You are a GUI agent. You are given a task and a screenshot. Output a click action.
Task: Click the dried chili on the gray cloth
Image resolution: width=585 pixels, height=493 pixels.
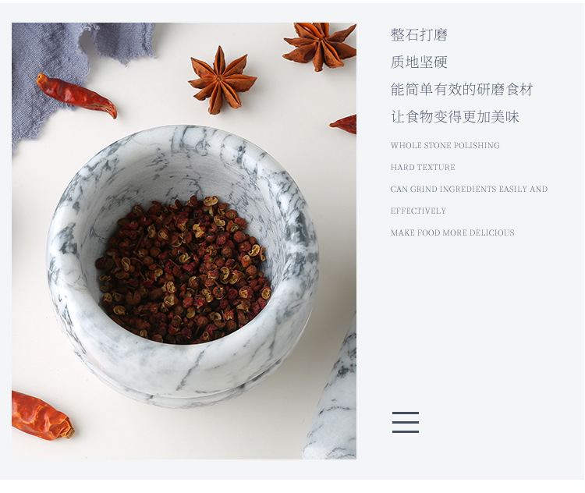tap(76, 95)
